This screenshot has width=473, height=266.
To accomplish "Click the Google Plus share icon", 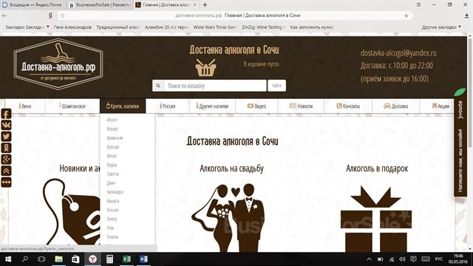I will [x=7, y=160].
